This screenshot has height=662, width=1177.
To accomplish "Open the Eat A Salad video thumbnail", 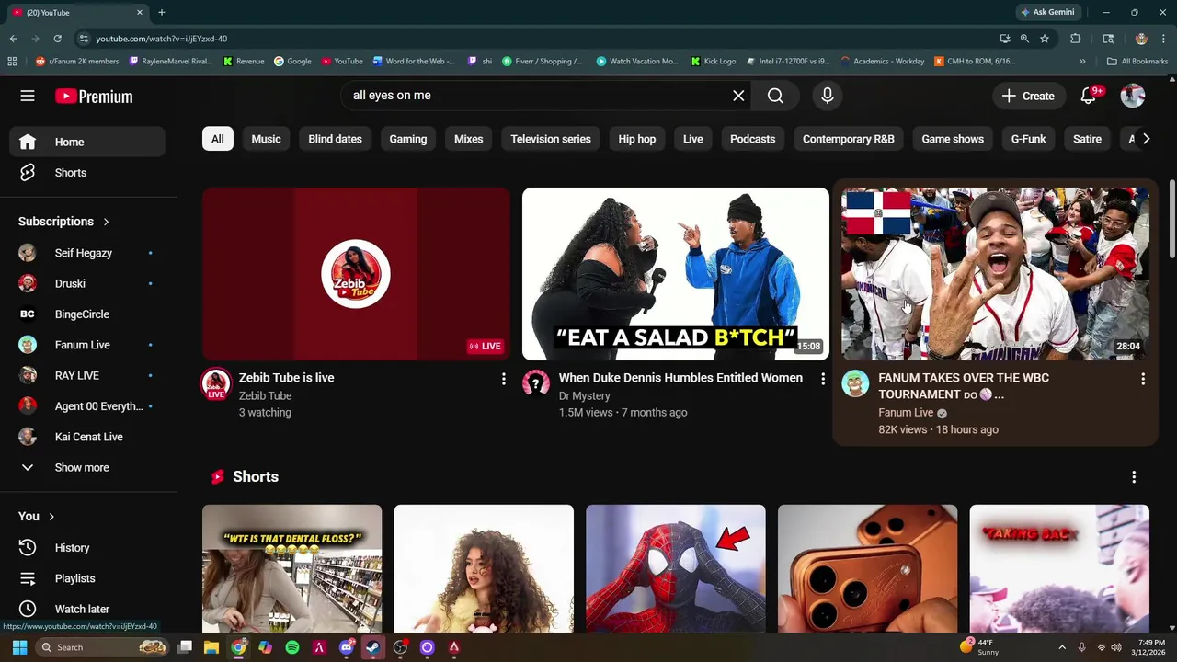I will pos(676,274).
